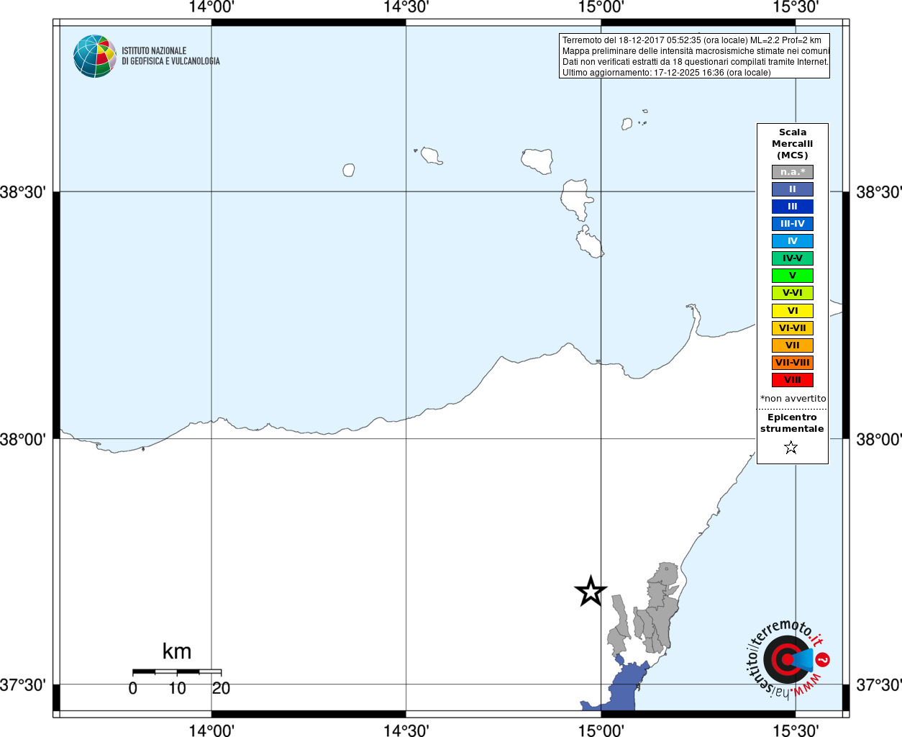This screenshot has height=737, width=902.
Task: Click the top 15°00' longitude label
Action: [x=601, y=8]
